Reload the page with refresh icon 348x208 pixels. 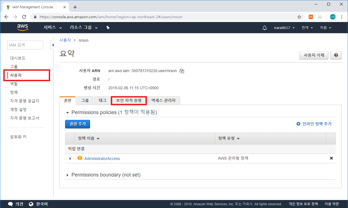coord(24,17)
